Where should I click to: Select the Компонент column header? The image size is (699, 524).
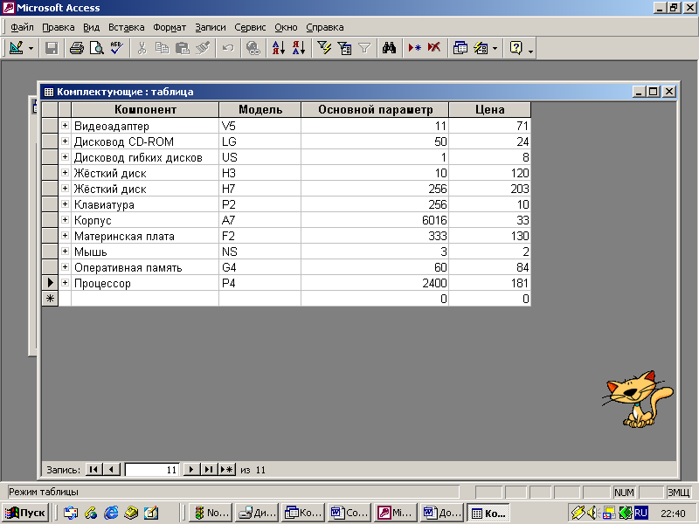[145, 110]
